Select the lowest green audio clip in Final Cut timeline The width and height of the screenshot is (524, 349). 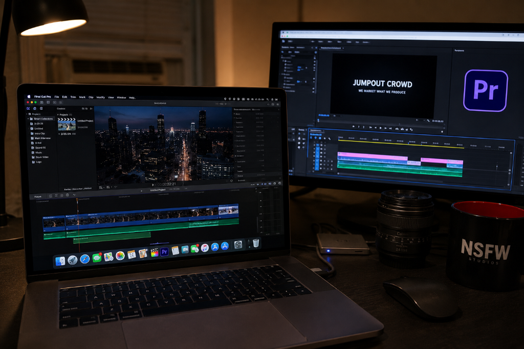coord(112,238)
